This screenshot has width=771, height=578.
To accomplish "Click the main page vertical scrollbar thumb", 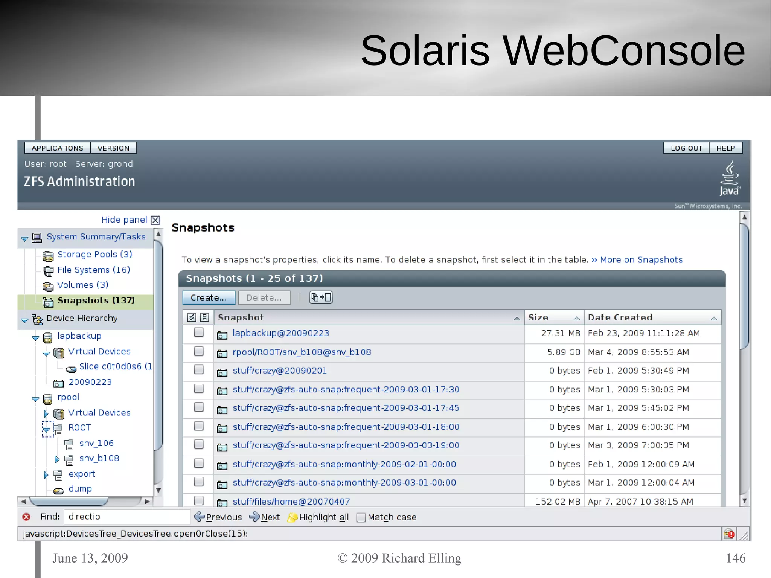I will click(744, 286).
